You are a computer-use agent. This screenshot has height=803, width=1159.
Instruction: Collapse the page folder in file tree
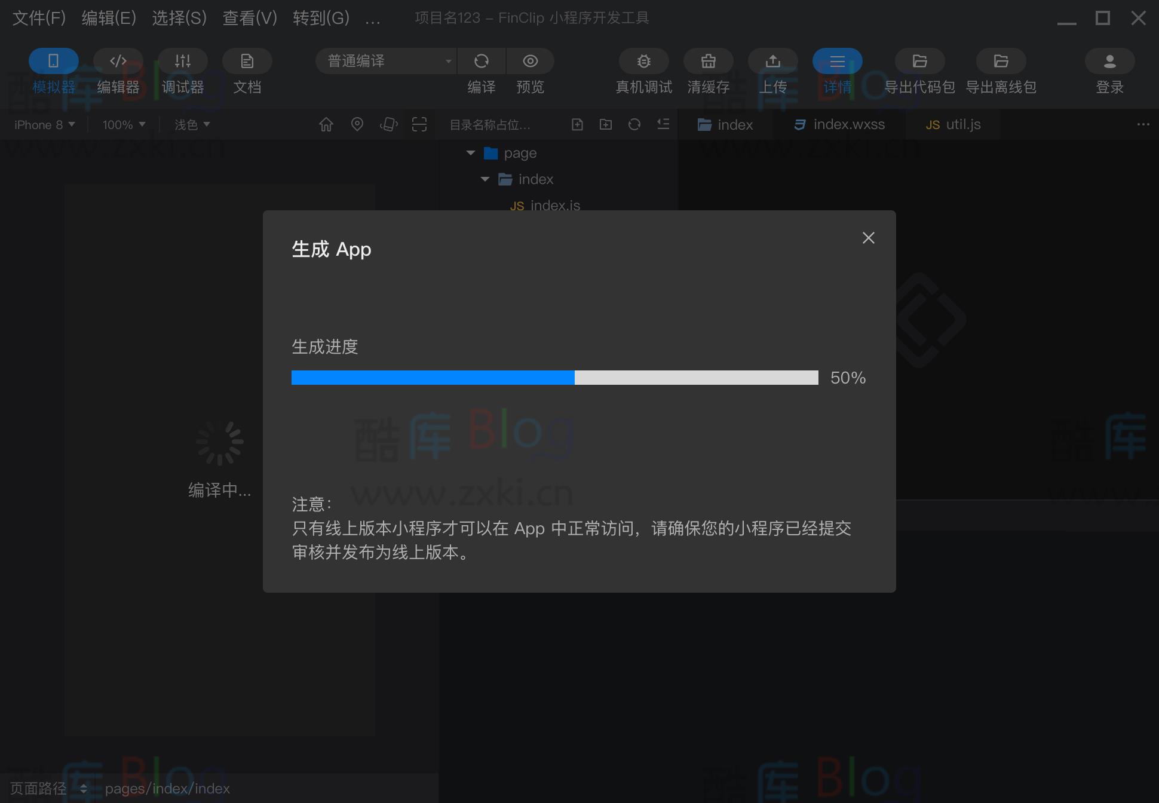[471, 153]
